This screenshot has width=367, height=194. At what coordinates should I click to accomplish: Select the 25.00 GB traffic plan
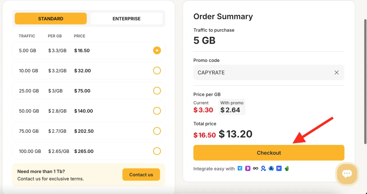coord(157,91)
